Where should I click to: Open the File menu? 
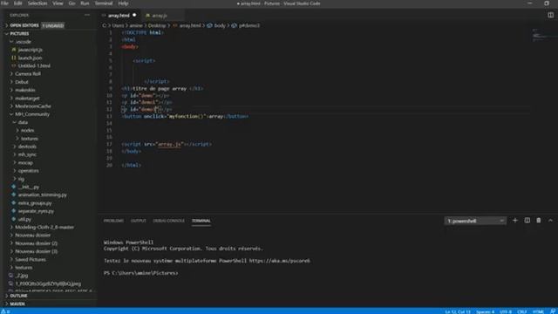coord(4,3)
